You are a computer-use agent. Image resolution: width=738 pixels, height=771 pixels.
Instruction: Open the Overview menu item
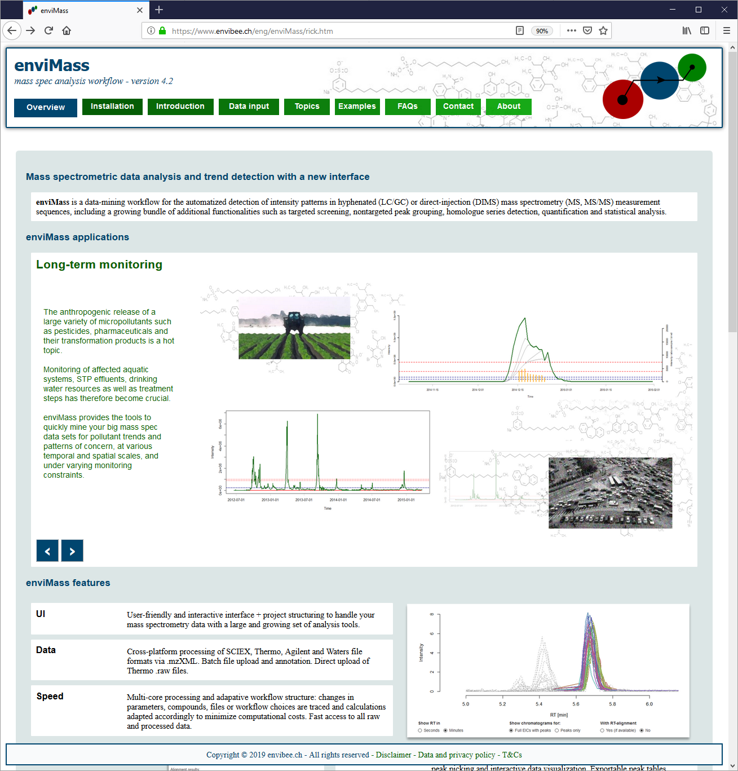(x=46, y=107)
